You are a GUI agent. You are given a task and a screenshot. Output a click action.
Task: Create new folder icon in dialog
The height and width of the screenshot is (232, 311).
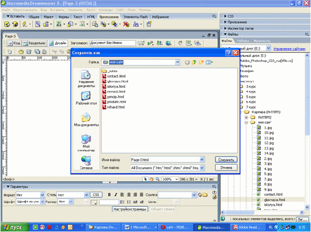coord(201,63)
